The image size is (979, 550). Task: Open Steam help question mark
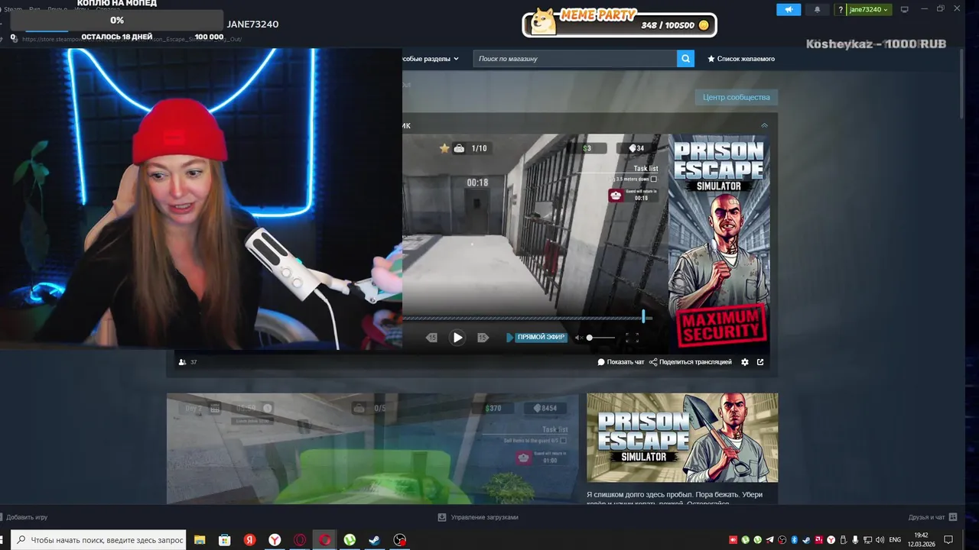(x=841, y=9)
